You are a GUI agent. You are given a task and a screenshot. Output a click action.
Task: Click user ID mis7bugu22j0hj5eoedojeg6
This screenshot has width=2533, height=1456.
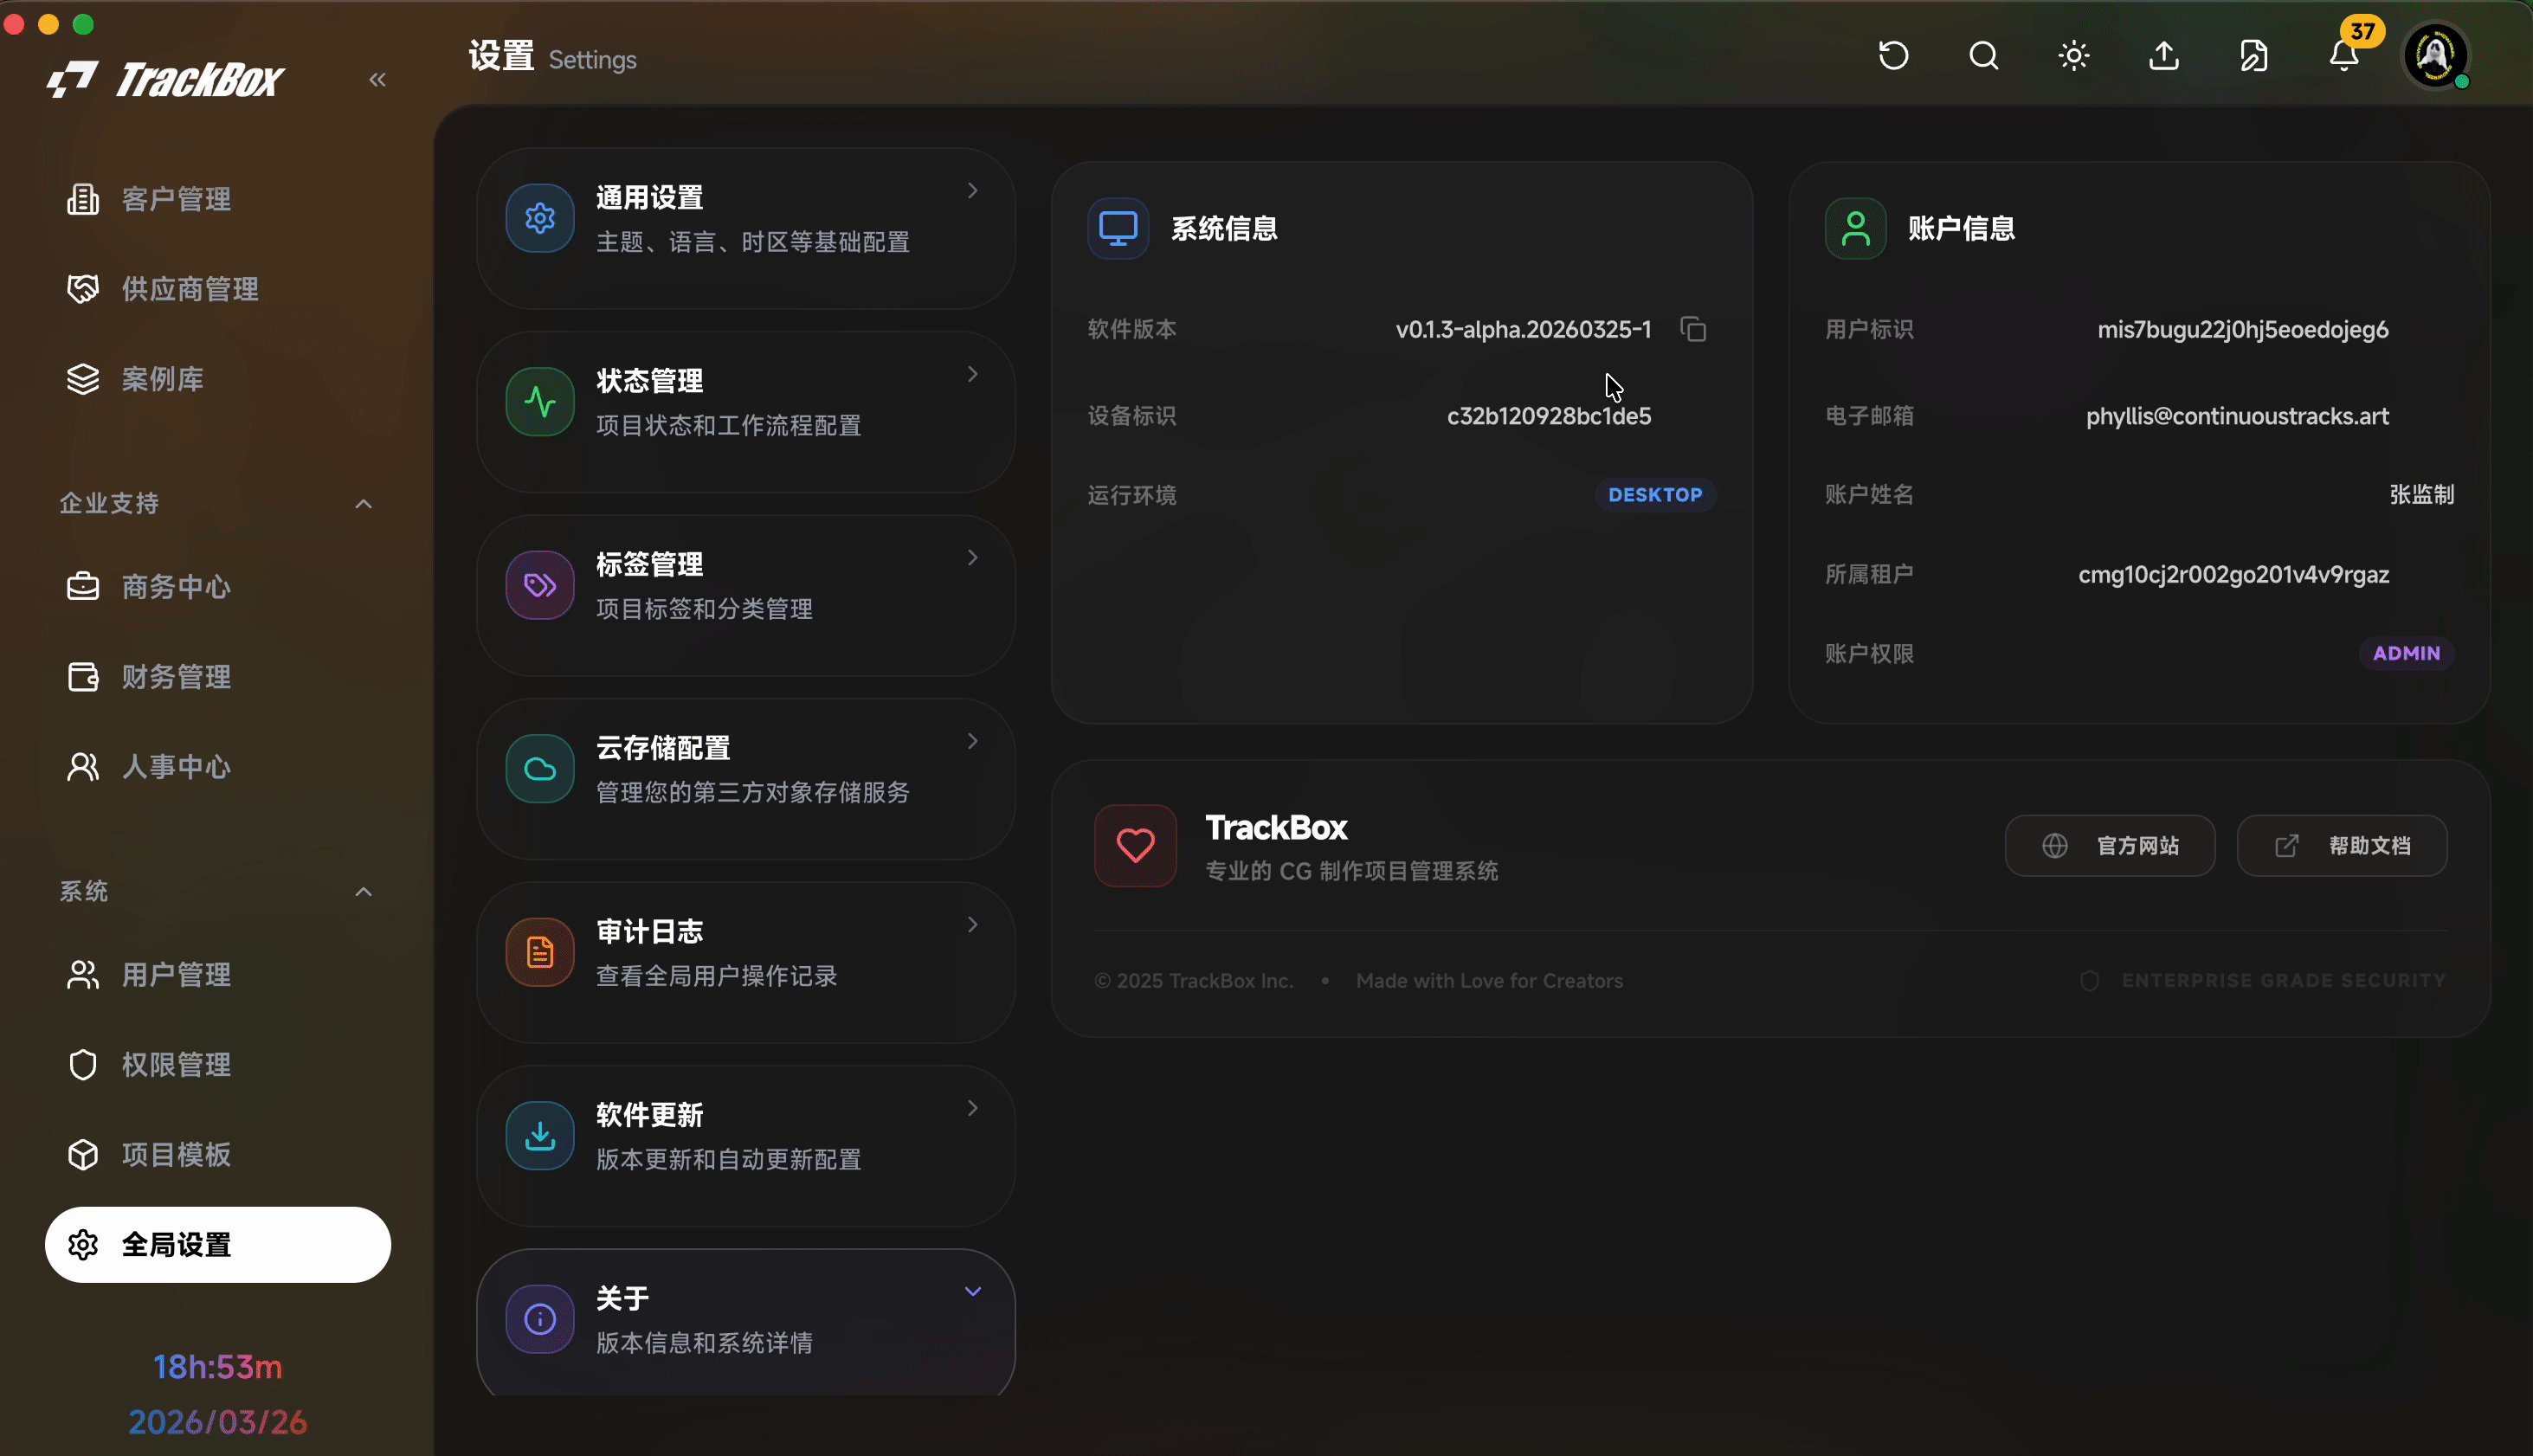2243,330
